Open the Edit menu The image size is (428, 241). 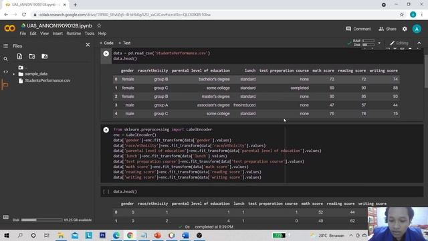point(33,33)
